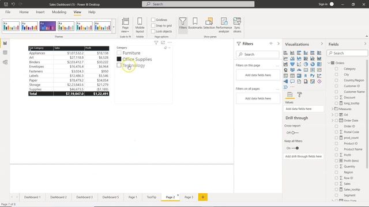Choose the Stacked bar chart visualization
This screenshot has width=369, height=207.
(x=285, y=53)
